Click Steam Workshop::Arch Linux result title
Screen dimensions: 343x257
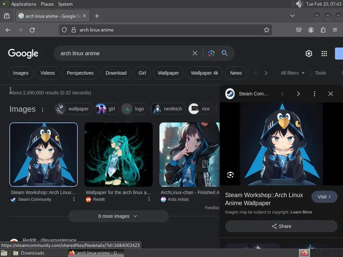coord(43,192)
